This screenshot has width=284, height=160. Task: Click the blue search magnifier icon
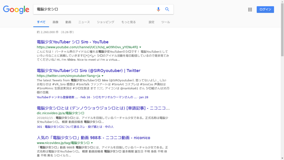pos(167,9)
